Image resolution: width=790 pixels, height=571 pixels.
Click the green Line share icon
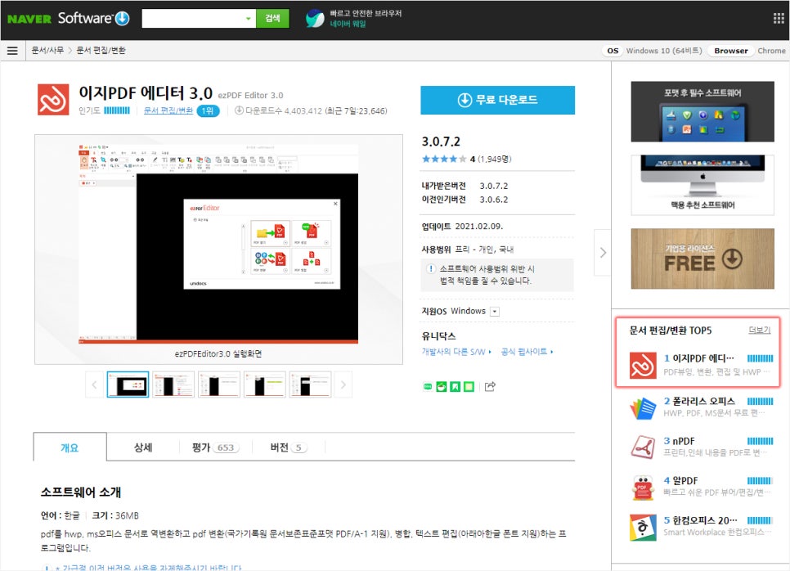(x=427, y=387)
